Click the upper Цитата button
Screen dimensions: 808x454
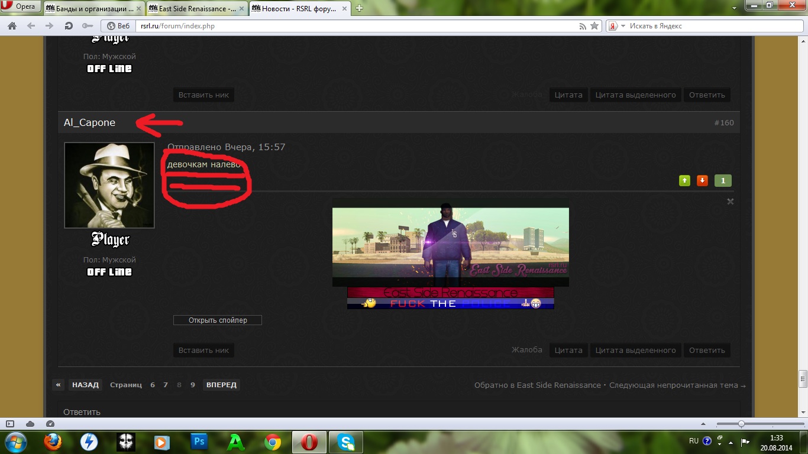click(x=568, y=95)
